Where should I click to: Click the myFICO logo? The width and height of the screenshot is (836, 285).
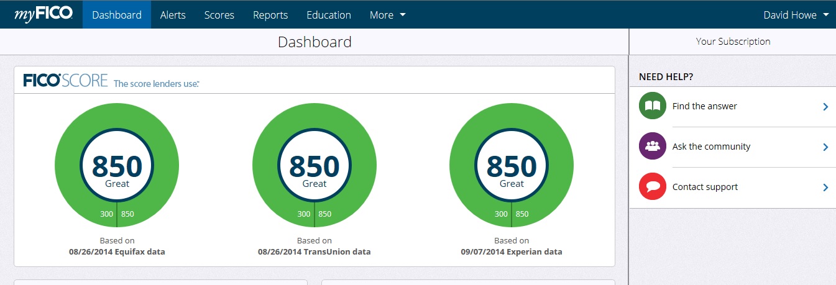pyautogui.click(x=44, y=15)
